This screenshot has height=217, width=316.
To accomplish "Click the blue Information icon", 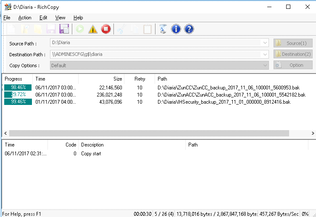I will [176, 29].
